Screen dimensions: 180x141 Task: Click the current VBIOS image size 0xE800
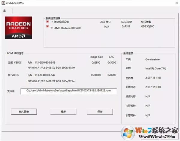[x=96, y=62]
